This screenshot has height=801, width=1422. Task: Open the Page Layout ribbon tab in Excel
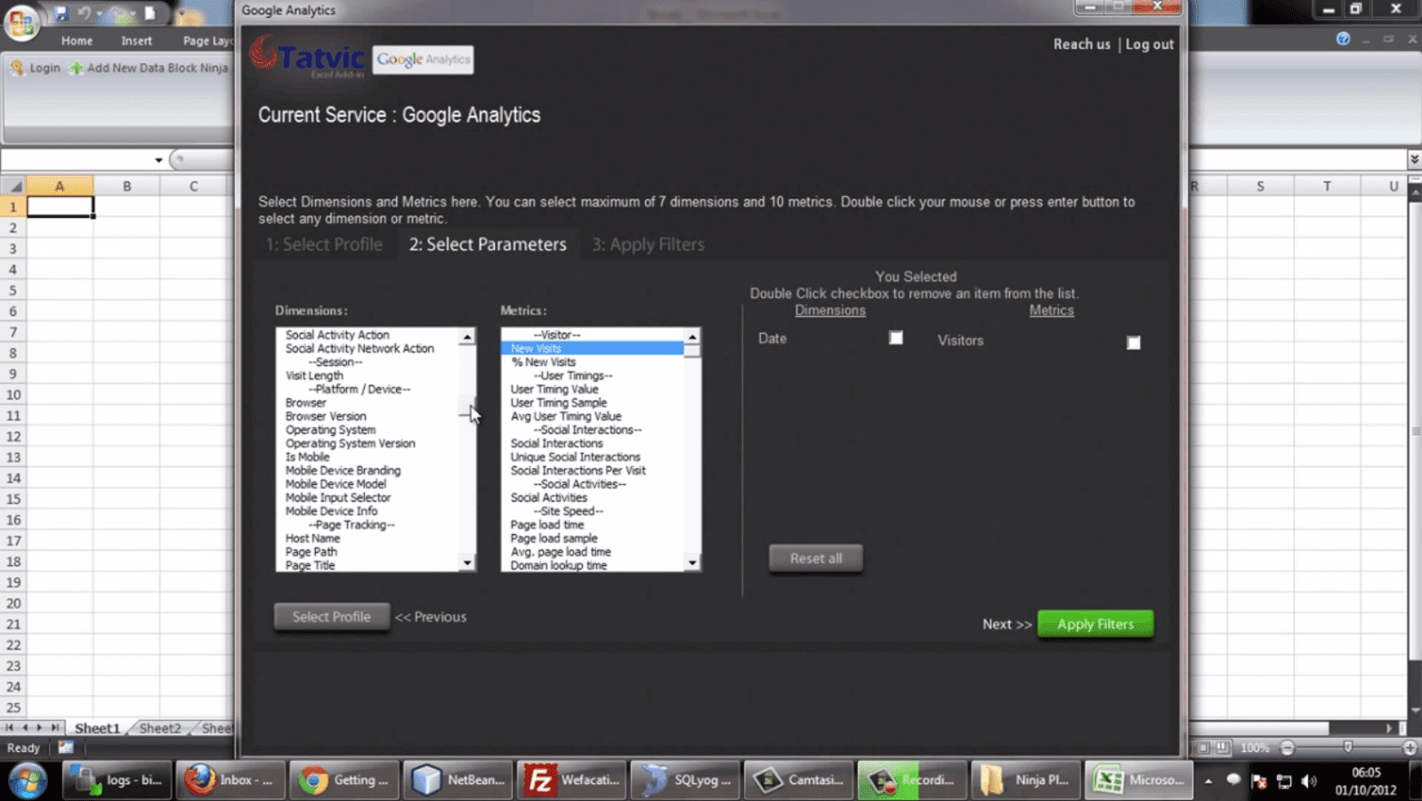[x=207, y=41]
